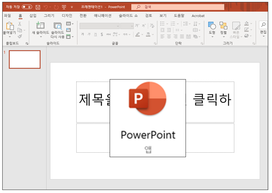Open the slide Layout dropdown icon
This screenshot has height=193, width=272.
tap(70, 24)
